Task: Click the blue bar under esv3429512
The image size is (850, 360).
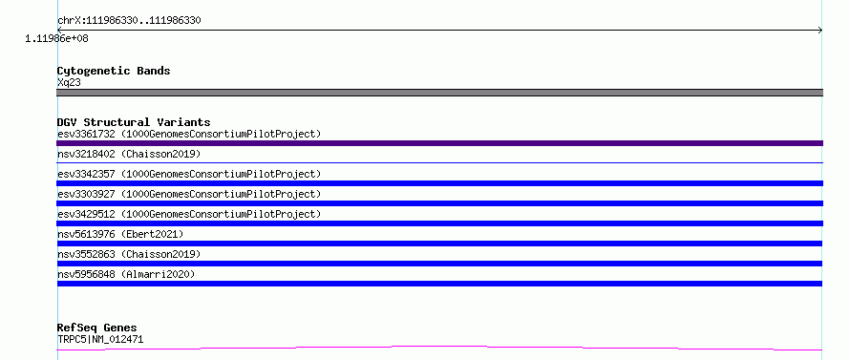Action: (x=439, y=223)
